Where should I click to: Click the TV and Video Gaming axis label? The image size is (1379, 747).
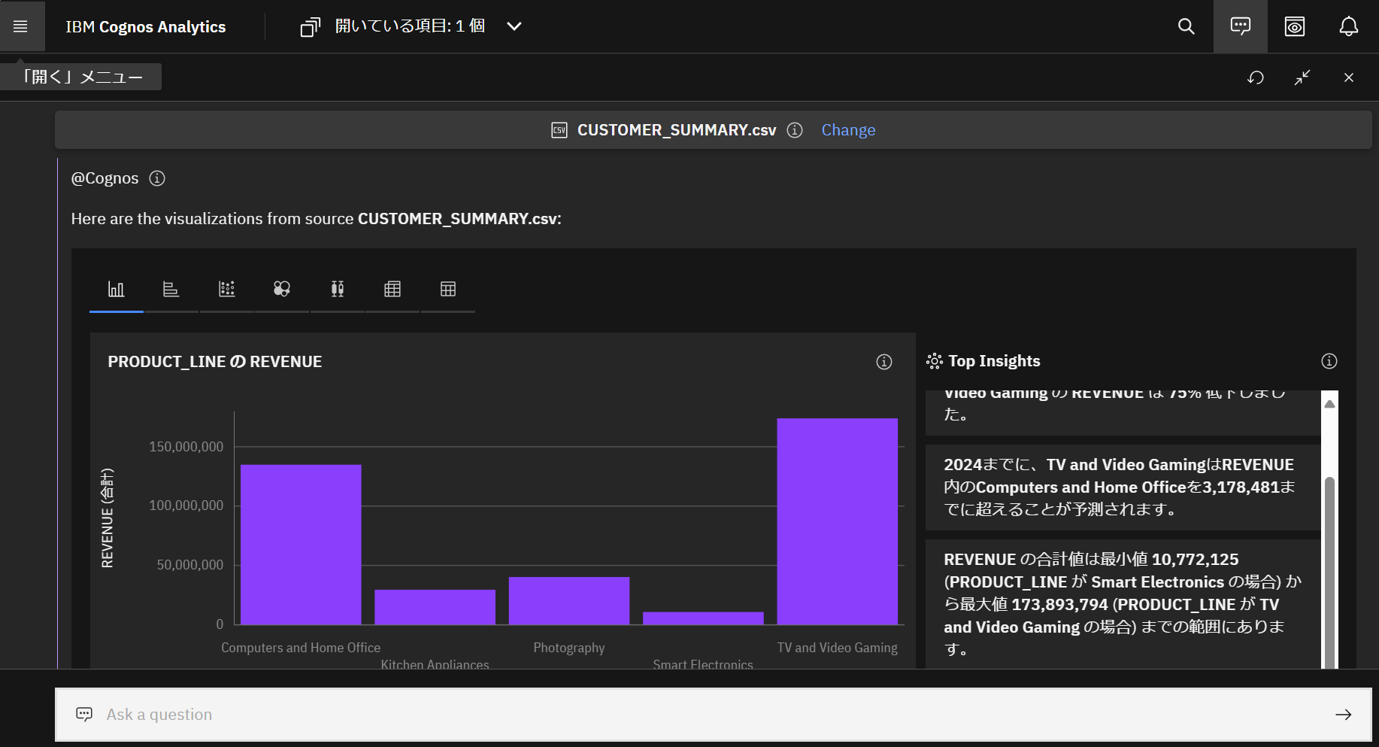coord(838,648)
